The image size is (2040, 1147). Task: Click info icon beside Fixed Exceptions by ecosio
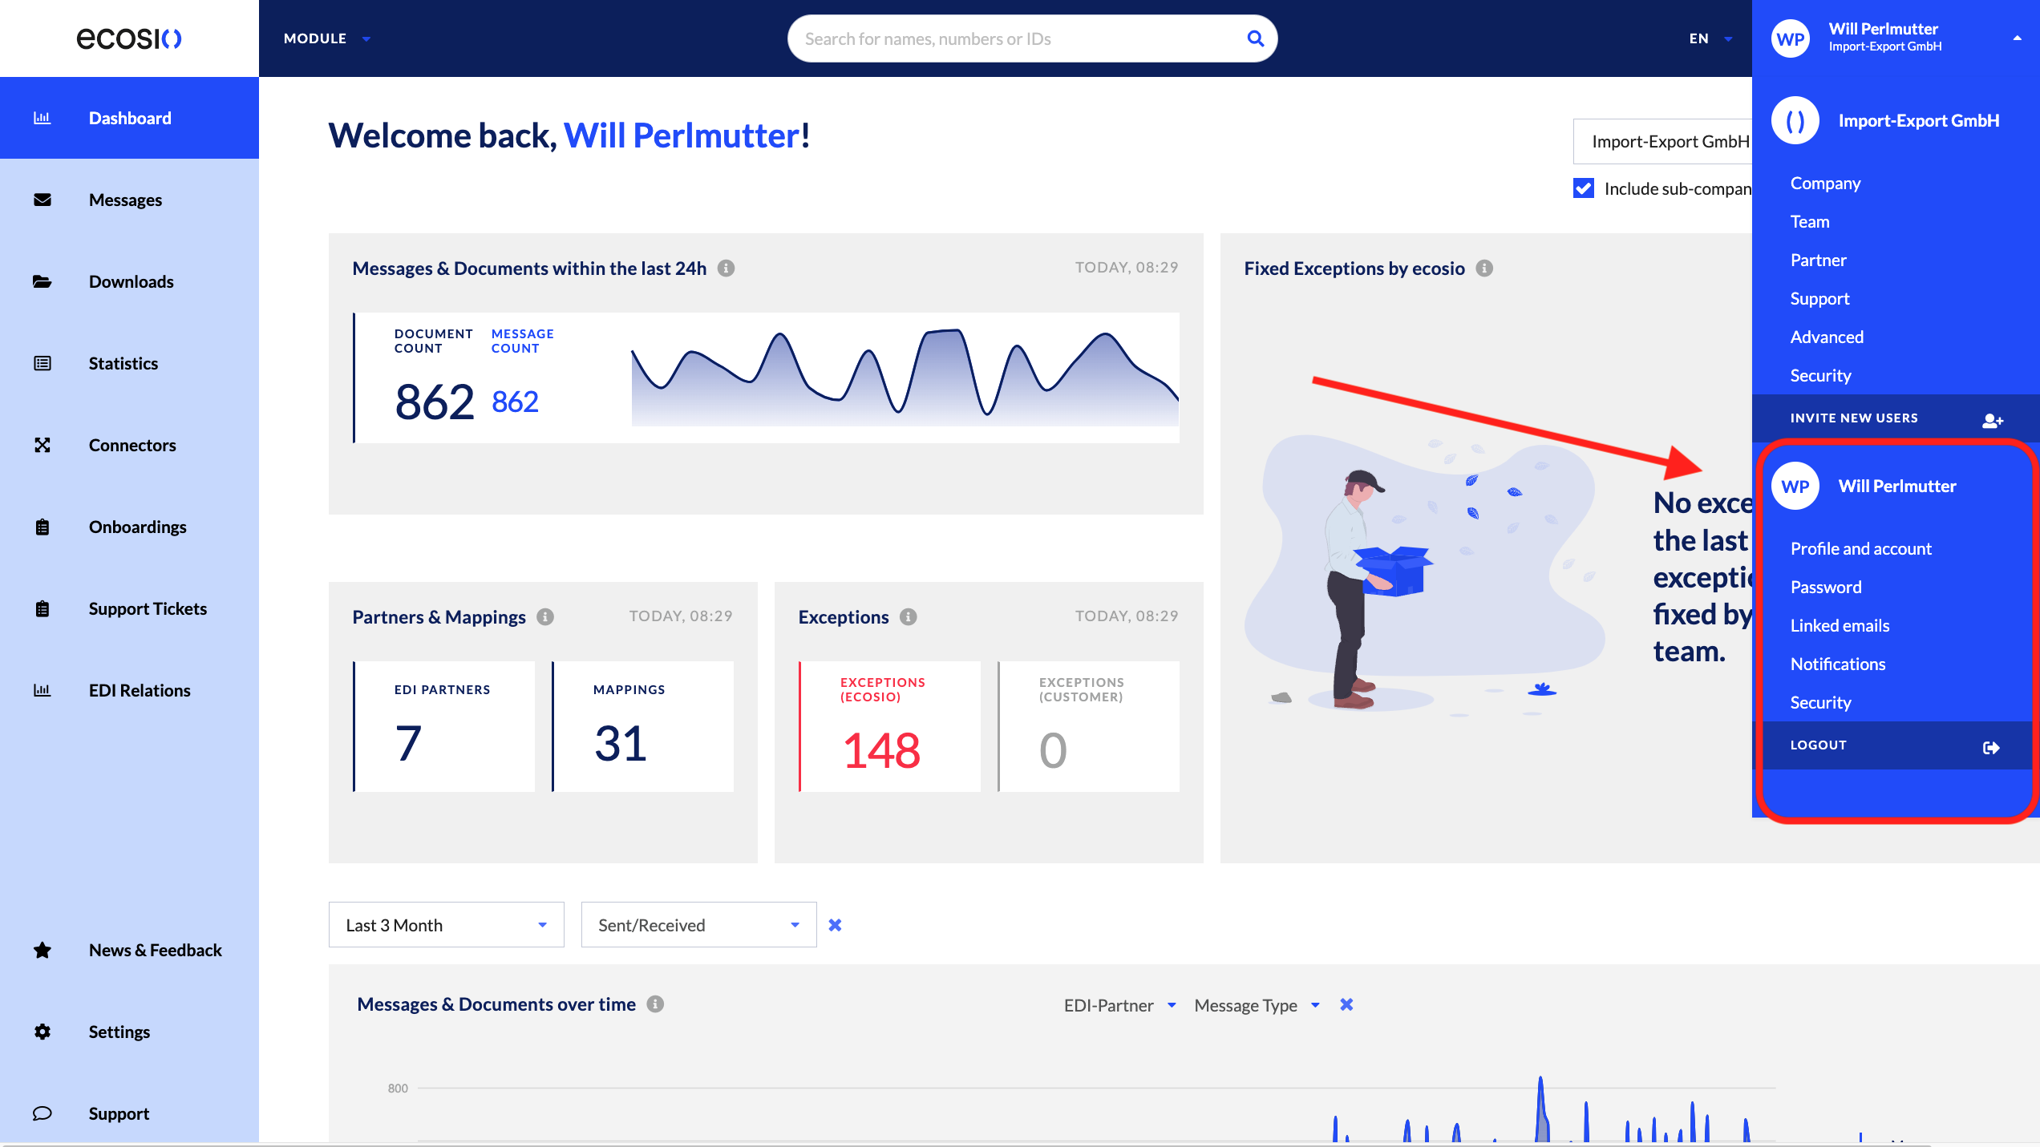click(1484, 269)
